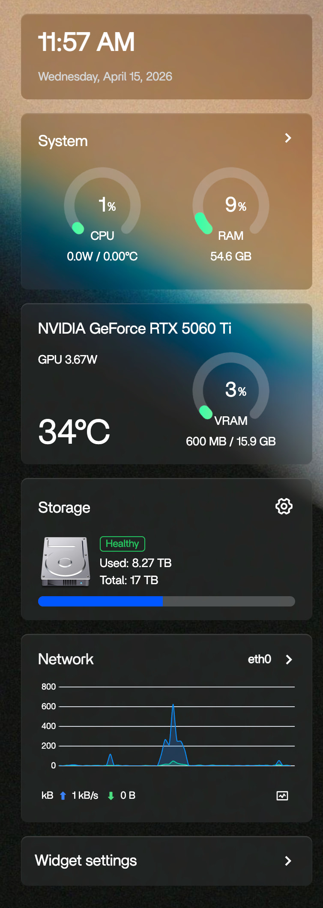Open Widget settings chevron arrow
323x908 pixels.
click(288, 861)
